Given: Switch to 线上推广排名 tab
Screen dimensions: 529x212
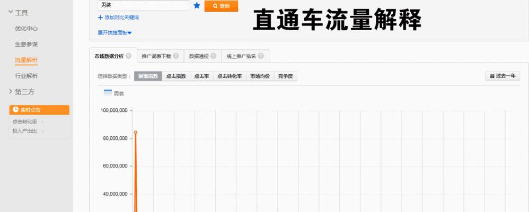Looking at the screenshot, I should pos(245,56).
